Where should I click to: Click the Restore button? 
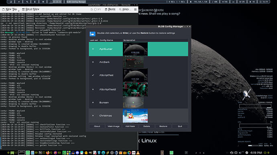(x=163, y=126)
